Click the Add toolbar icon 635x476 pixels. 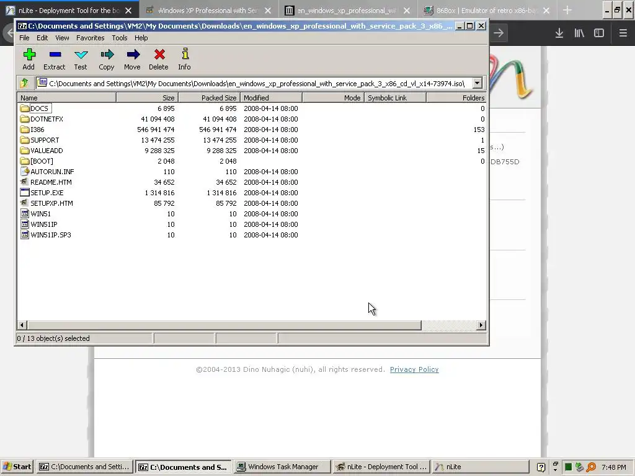pyautogui.click(x=29, y=55)
